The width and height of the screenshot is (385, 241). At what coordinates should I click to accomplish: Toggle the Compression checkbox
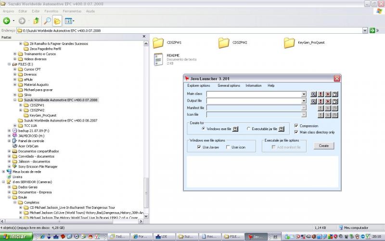(x=296, y=126)
